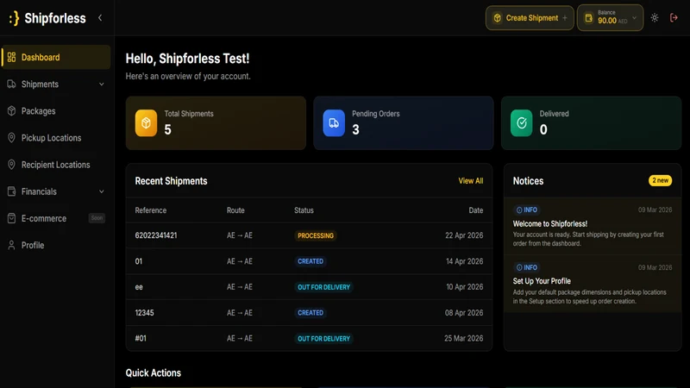Open the Welcome to Shipforless! notice
Screen dimensions: 690x388
point(593,226)
